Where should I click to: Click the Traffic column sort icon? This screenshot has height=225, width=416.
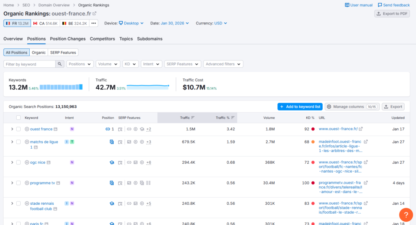point(193,117)
